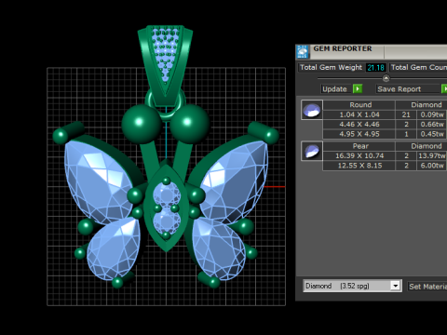
Task: Select the Round header cell
Action: 359,105
